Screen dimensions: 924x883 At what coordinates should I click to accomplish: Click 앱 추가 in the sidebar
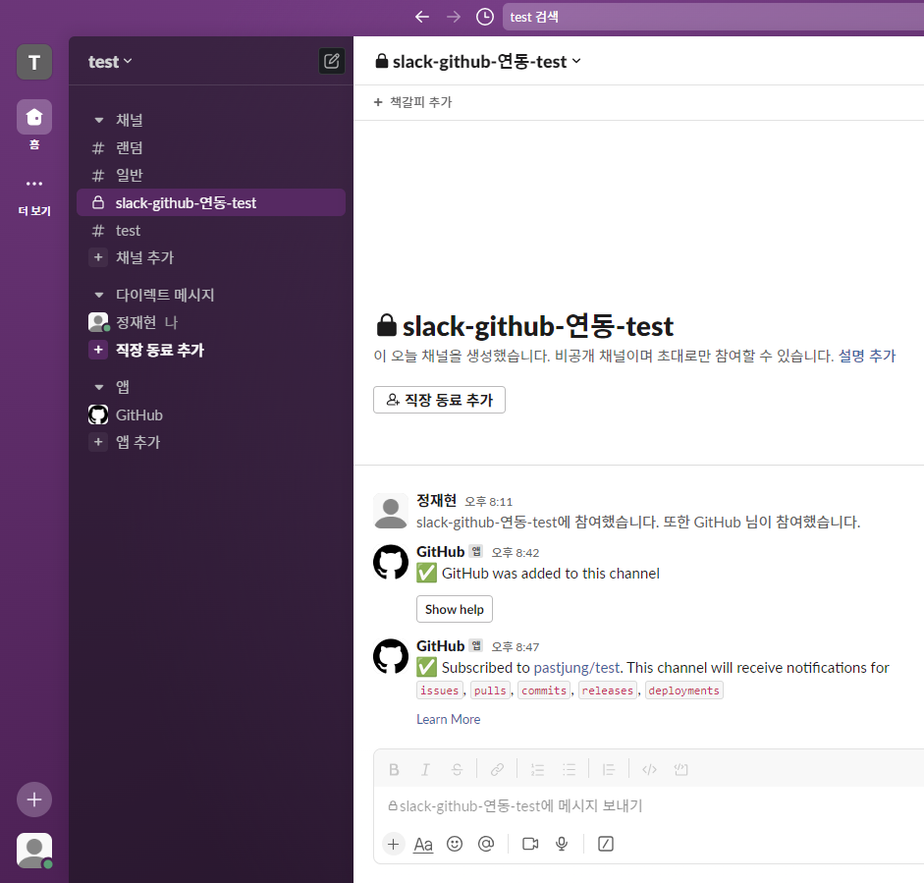211,442
